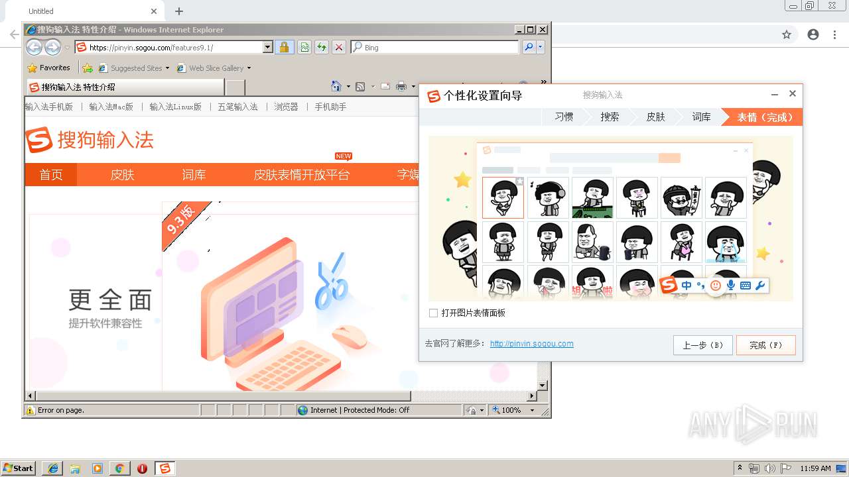Stop loading with the red X icon

[339, 47]
